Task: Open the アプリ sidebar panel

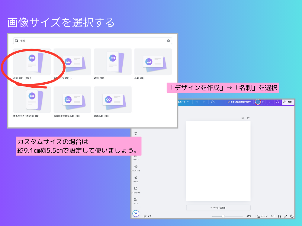Action: pos(136,199)
